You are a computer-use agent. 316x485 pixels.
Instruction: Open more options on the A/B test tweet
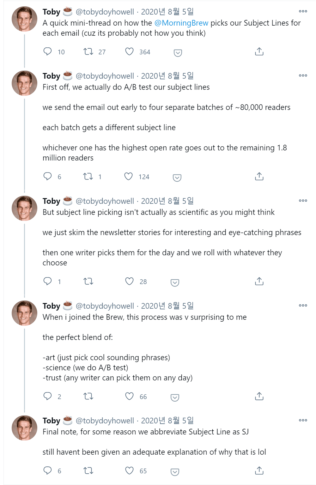coord(303,76)
